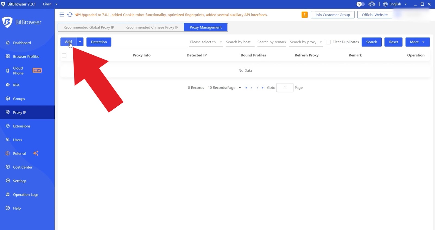Go to previous page of records
435x230 pixels.
pos(251,88)
